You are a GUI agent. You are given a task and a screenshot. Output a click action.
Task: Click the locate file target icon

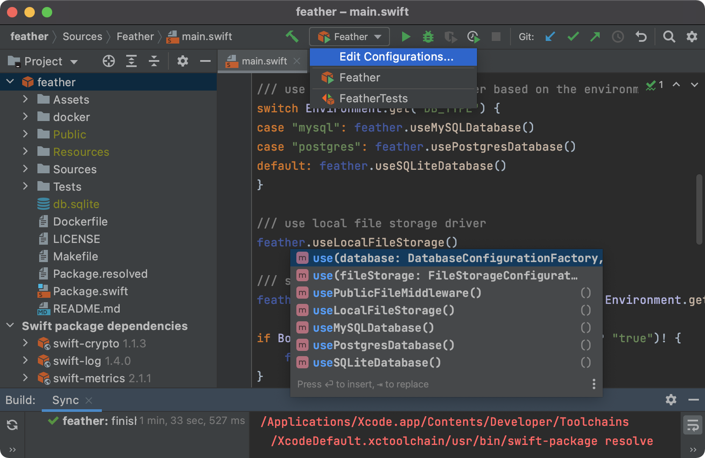pos(109,61)
